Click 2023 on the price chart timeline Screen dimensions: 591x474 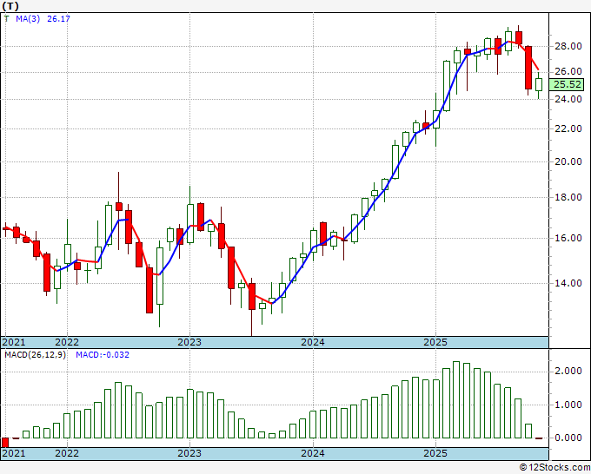click(189, 342)
